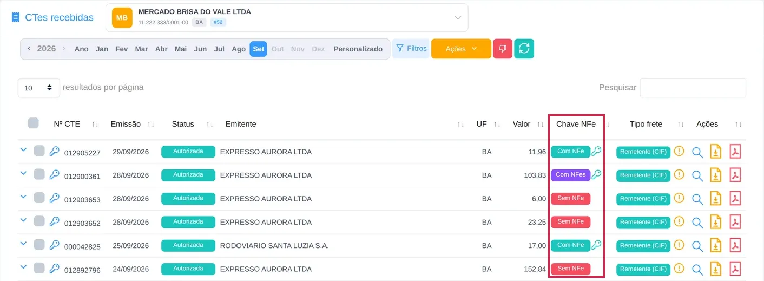
Task: Click the red thumbs-down button
Action: [x=503, y=49]
